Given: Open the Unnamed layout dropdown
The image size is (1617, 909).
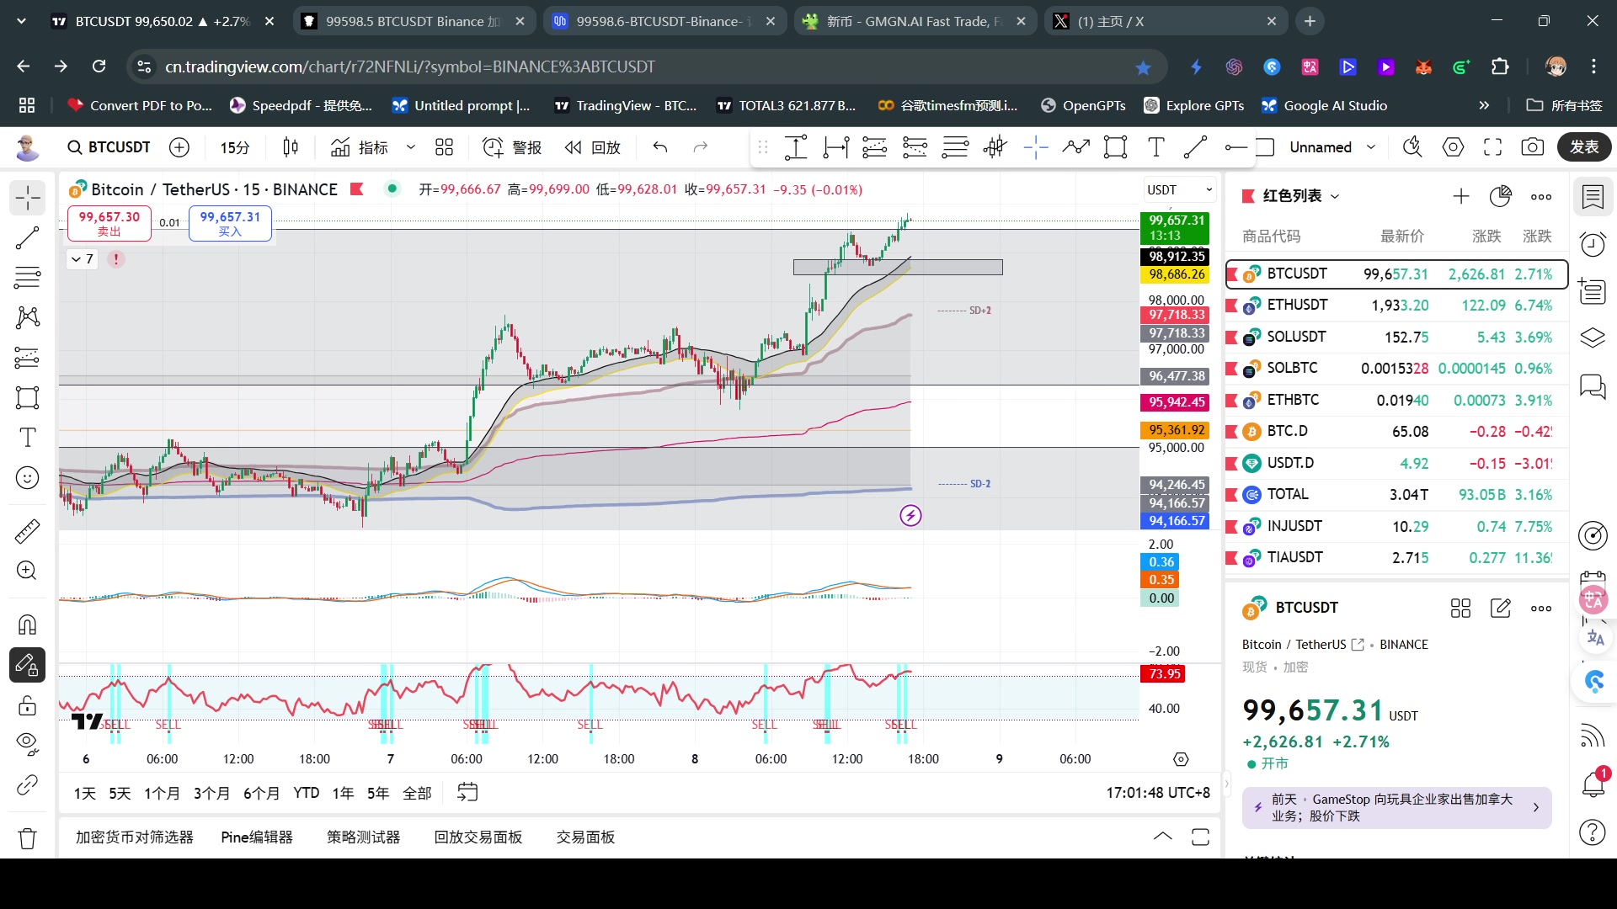Looking at the screenshot, I should point(1332,147).
